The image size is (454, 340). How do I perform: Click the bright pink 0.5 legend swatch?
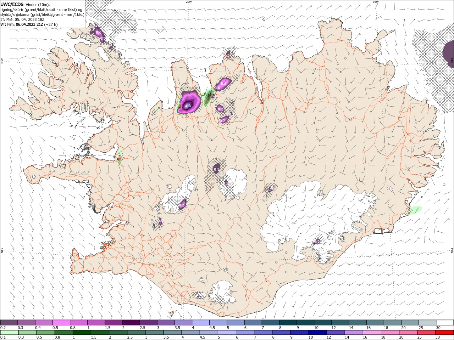click(61, 323)
